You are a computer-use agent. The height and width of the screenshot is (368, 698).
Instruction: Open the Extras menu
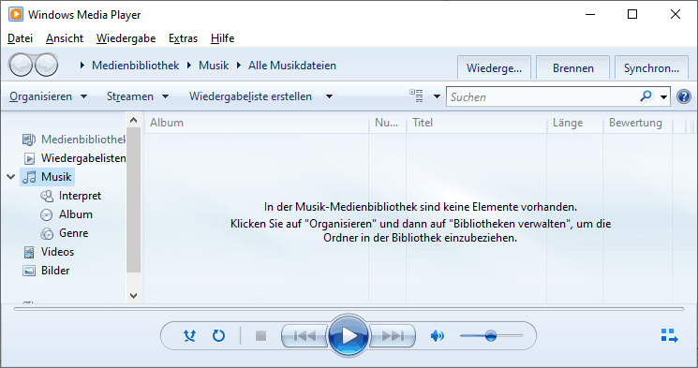(183, 38)
